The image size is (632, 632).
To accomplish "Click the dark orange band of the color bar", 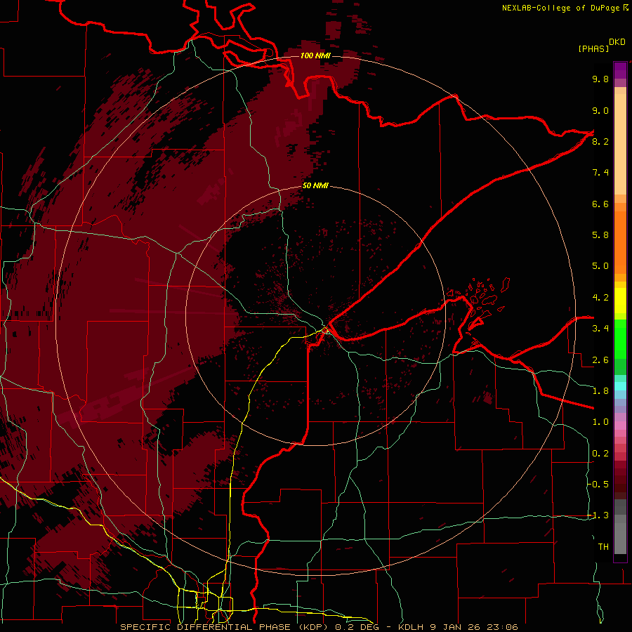I will click(x=620, y=243).
